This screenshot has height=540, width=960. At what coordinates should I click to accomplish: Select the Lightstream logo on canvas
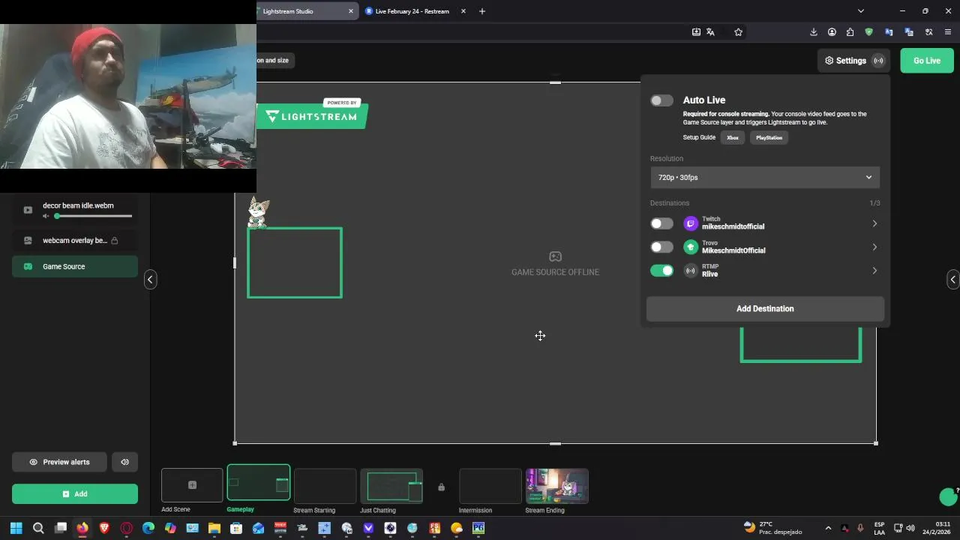(x=312, y=113)
